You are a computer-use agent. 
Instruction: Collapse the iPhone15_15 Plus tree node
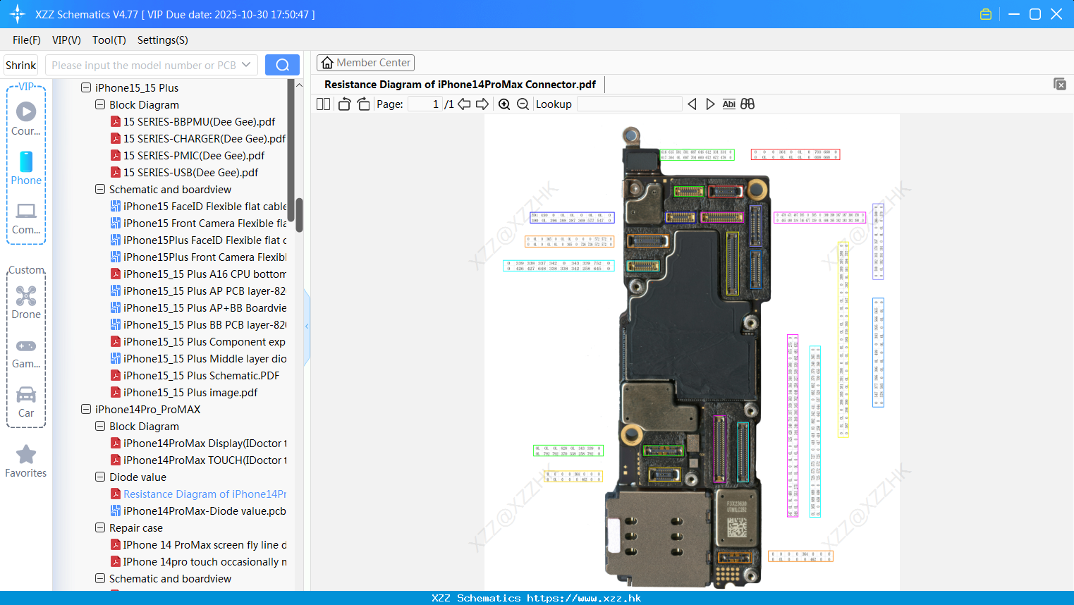pos(86,88)
